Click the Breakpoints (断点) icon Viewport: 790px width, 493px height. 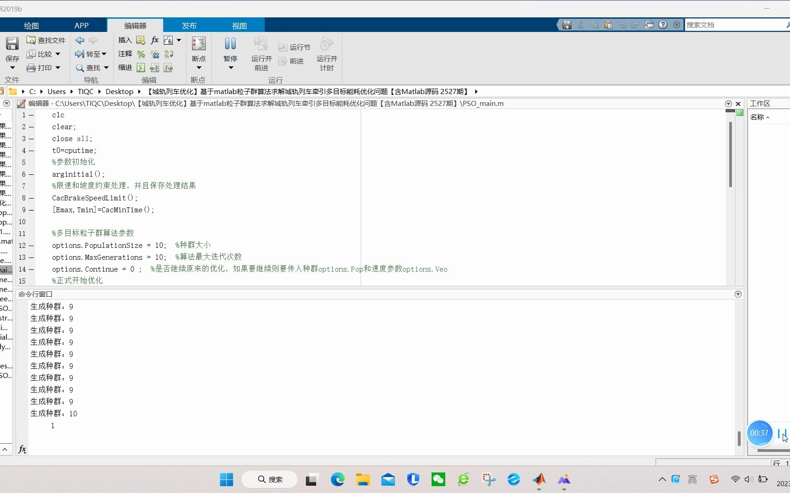tap(198, 44)
